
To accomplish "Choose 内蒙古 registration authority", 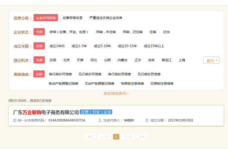I will pos(123,60).
